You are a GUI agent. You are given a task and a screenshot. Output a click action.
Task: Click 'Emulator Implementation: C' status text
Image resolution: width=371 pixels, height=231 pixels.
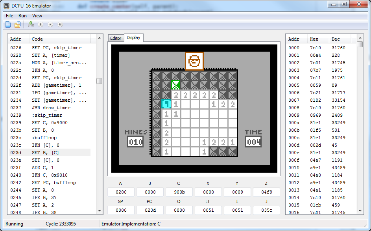click(131, 224)
